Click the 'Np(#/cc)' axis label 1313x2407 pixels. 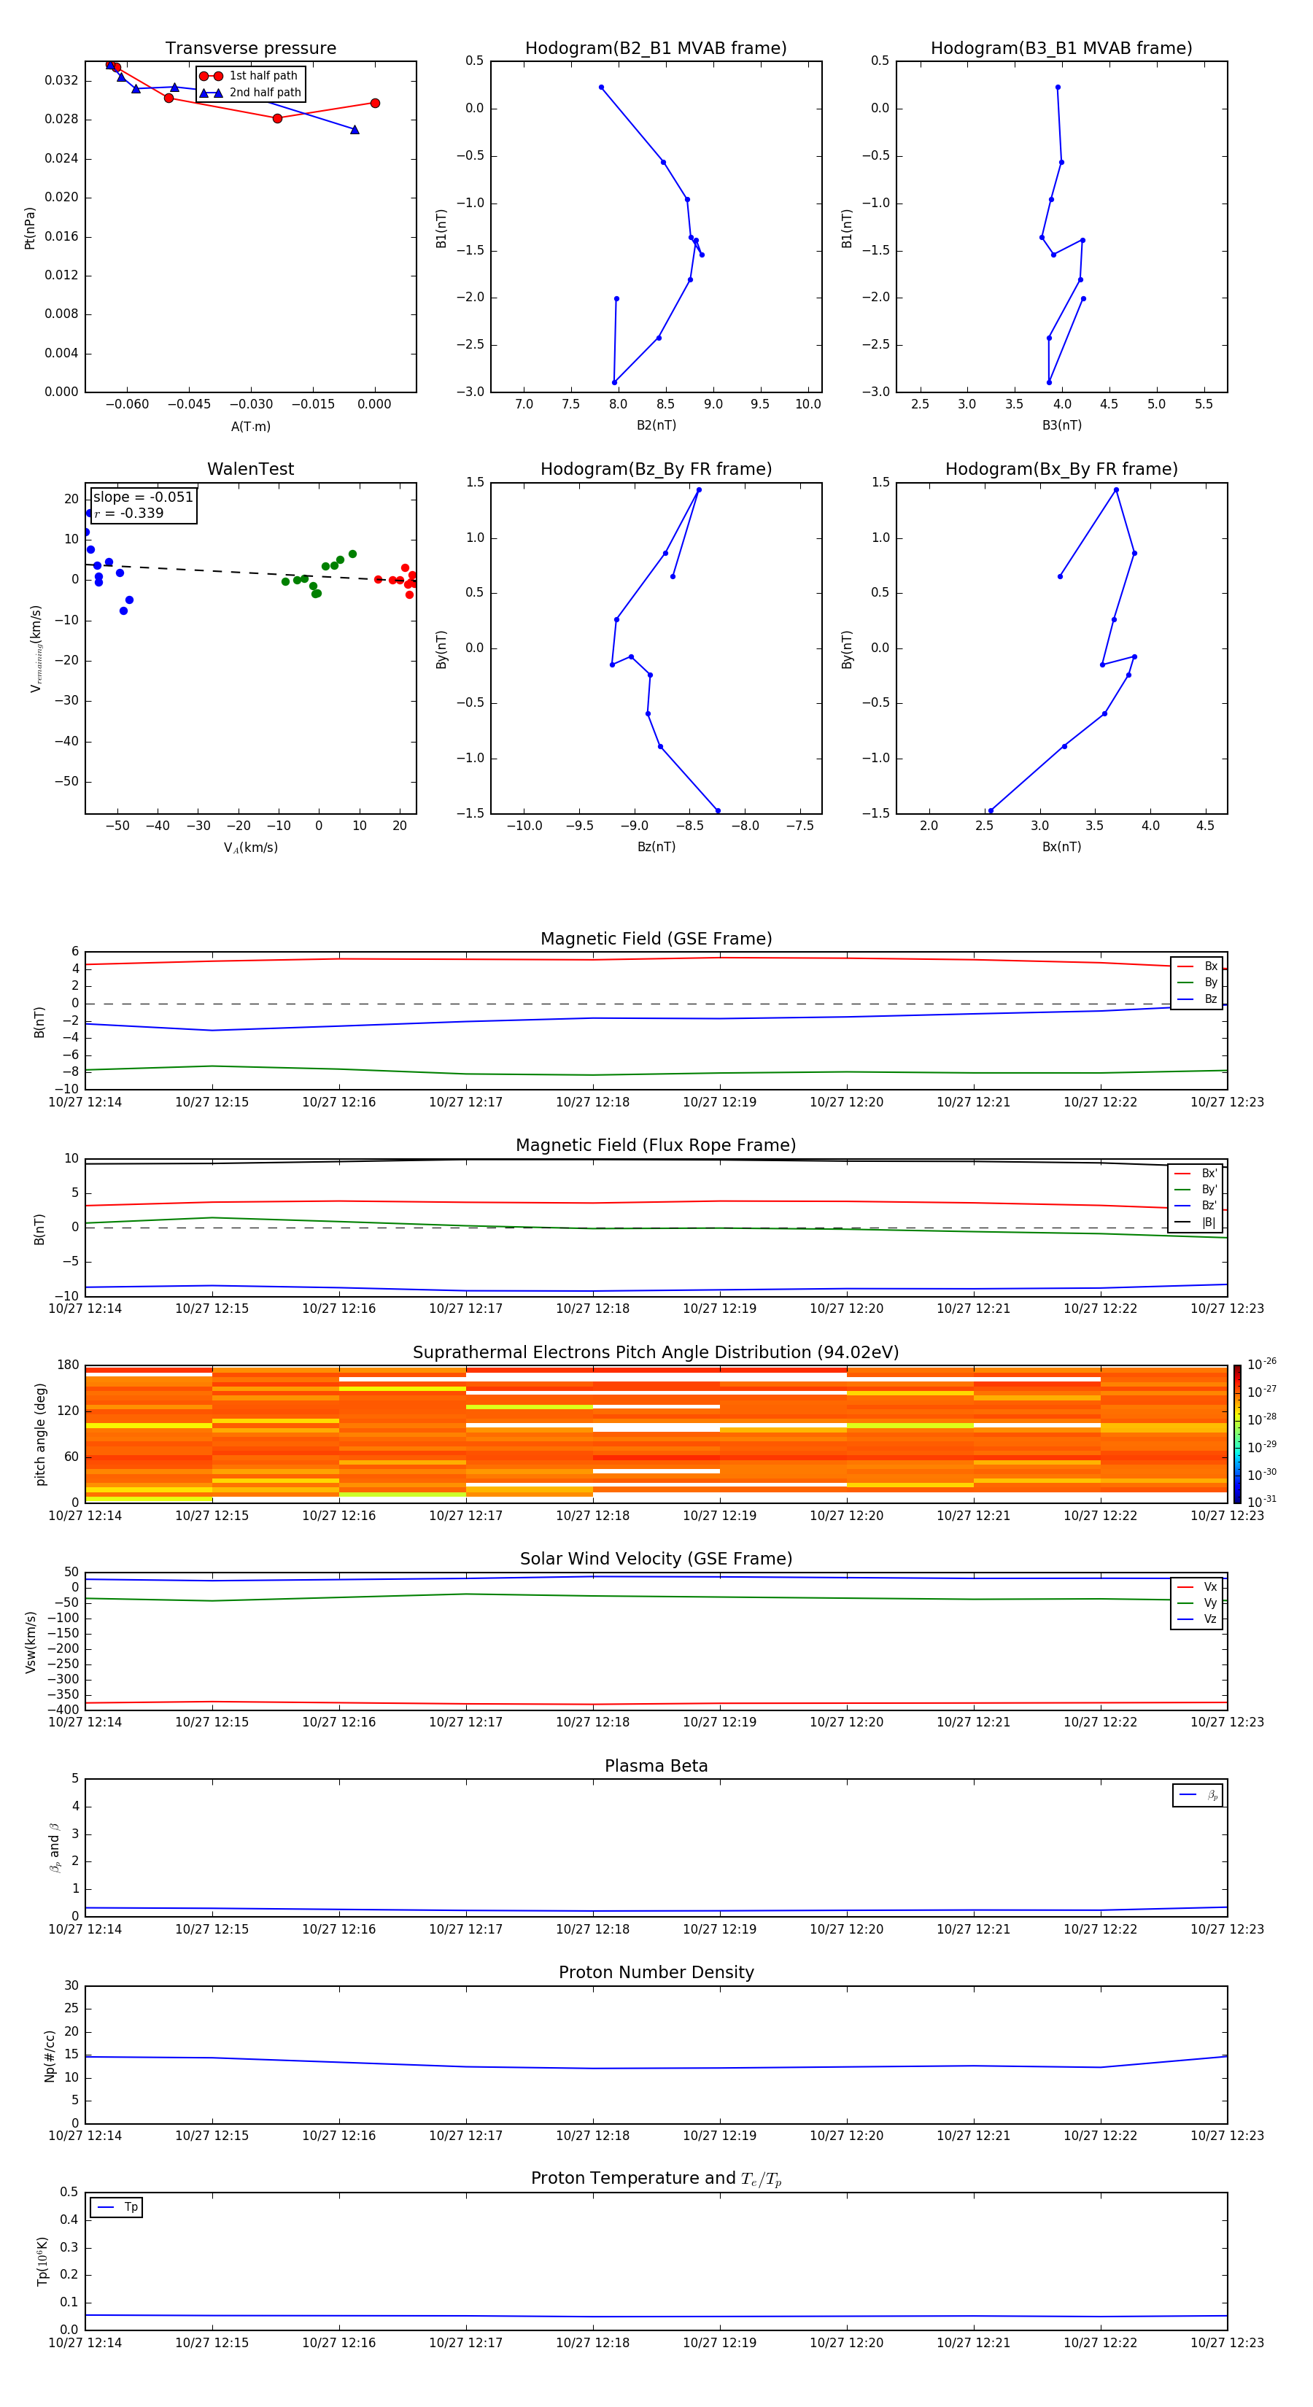coord(50,2055)
